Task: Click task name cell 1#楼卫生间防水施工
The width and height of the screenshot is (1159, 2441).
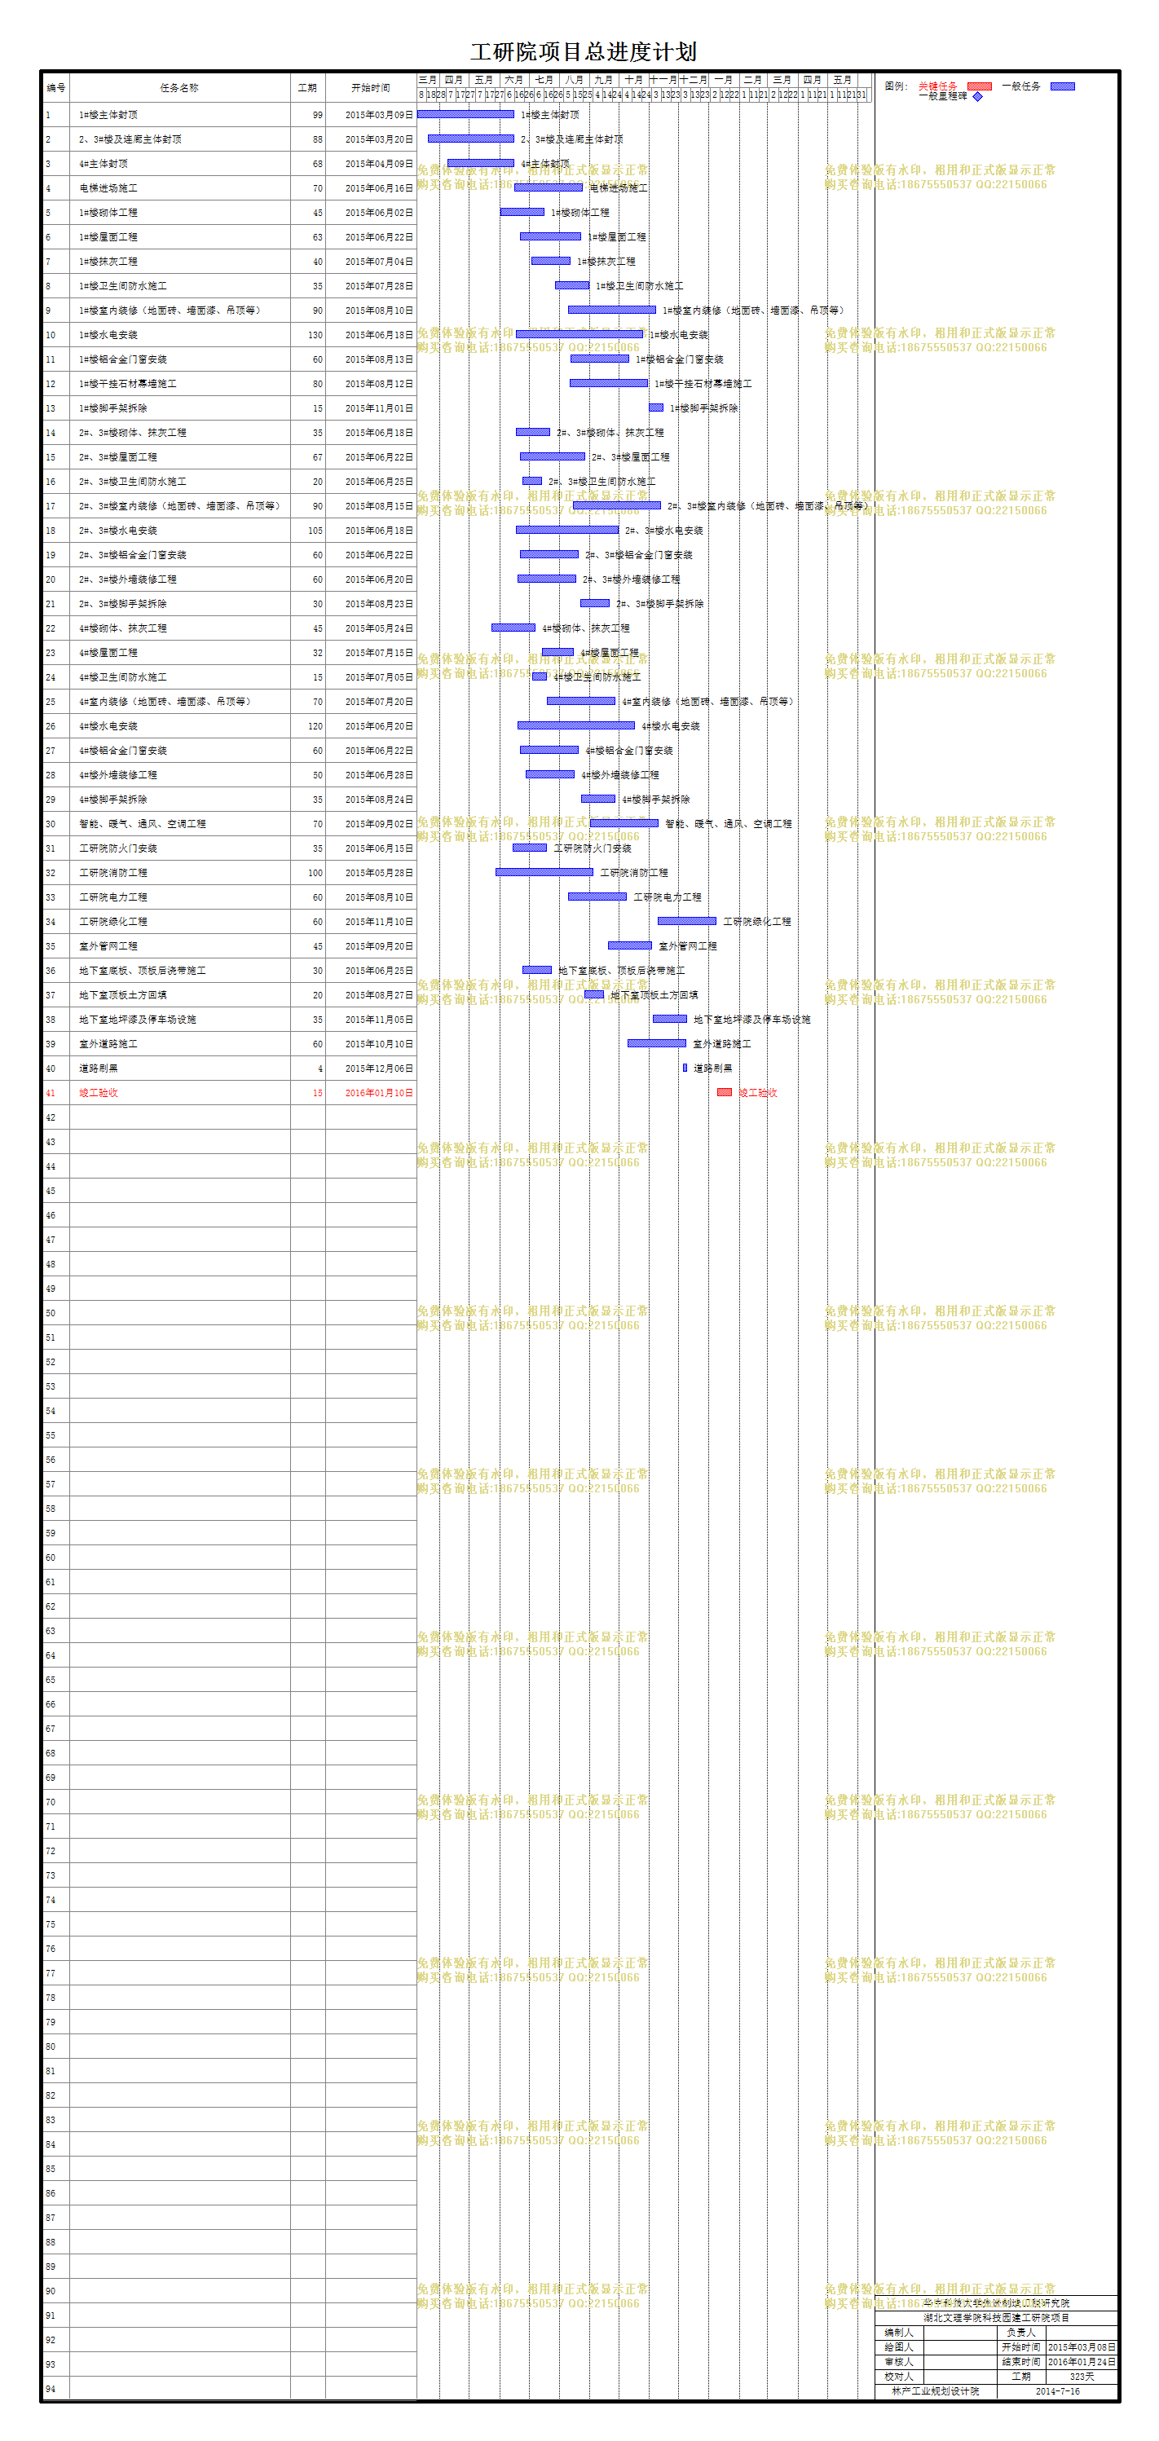Action: pos(179,286)
